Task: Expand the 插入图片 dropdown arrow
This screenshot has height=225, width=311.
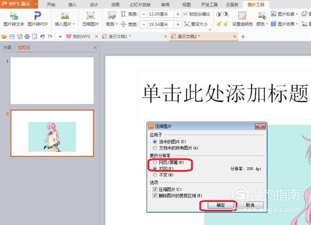Action: pos(74,24)
